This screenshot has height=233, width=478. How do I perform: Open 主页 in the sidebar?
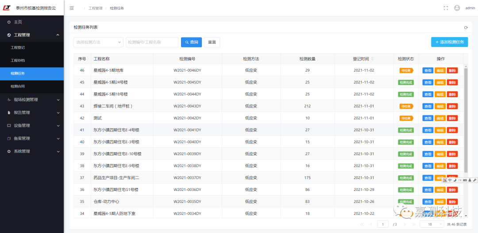[x=32, y=22]
